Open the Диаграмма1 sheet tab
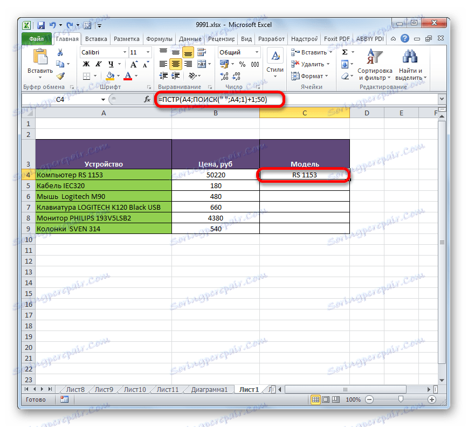 (209, 389)
